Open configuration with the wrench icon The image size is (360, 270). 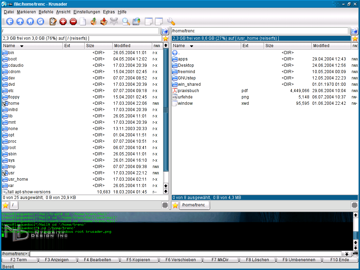171,21
